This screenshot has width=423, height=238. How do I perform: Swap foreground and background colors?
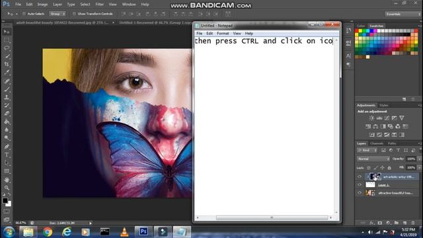coord(9,194)
